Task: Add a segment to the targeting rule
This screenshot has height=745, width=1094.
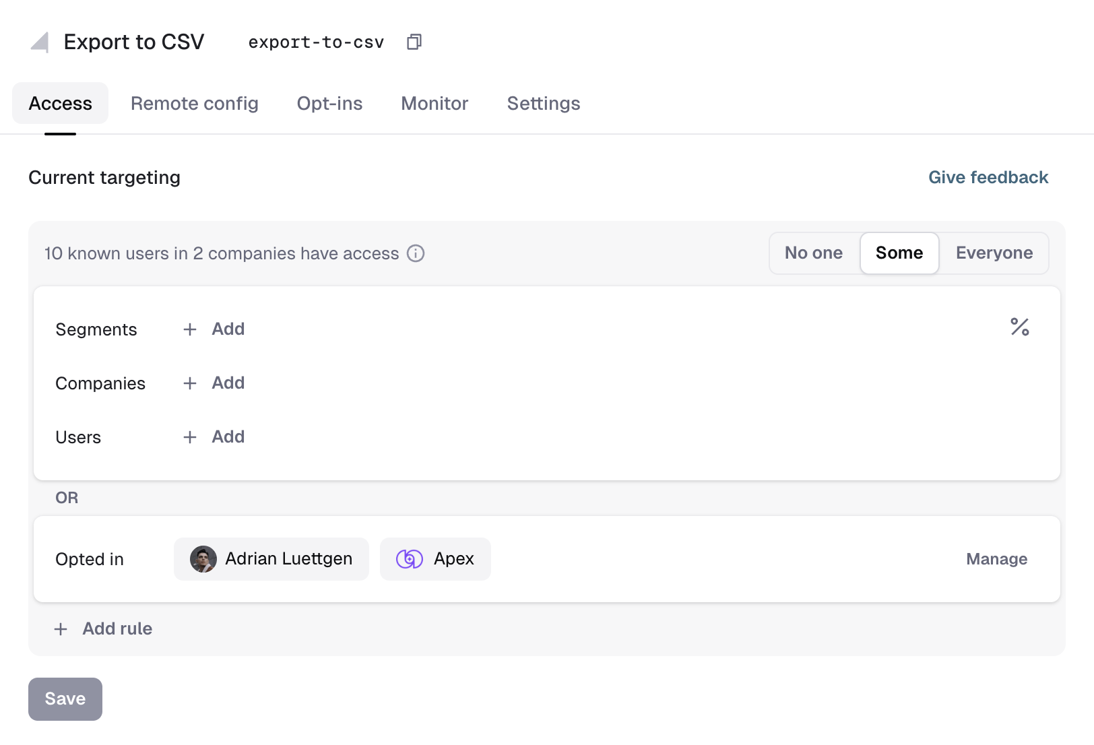Action: pyautogui.click(x=214, y=329)
